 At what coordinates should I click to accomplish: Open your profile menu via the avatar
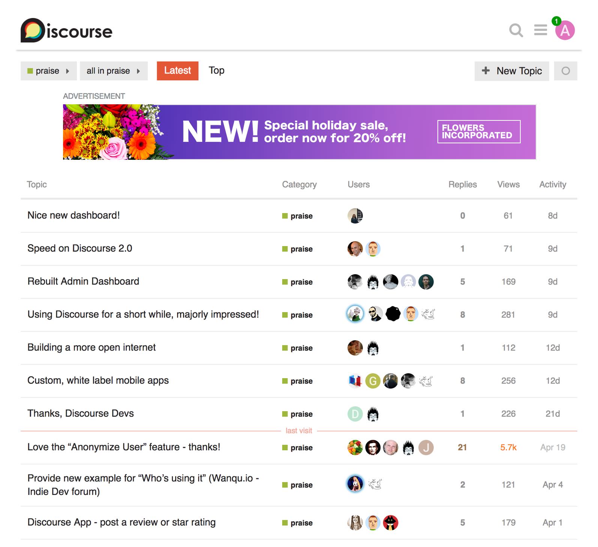click(x=565, y=32)
